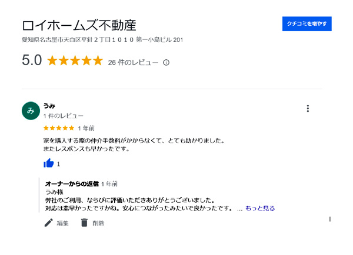The image size is (353, 255).
Task: Click the overall five-star rating
Action: (x=75, y=61)
